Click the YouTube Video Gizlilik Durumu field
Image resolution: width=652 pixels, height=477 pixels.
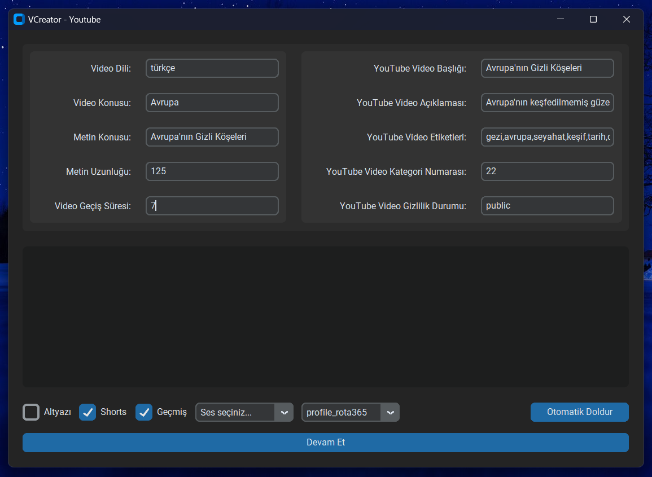tap(547, 206)
